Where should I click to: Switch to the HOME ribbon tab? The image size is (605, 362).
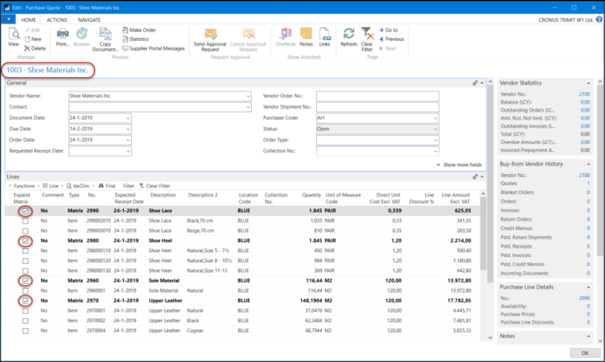click(28, 20)
